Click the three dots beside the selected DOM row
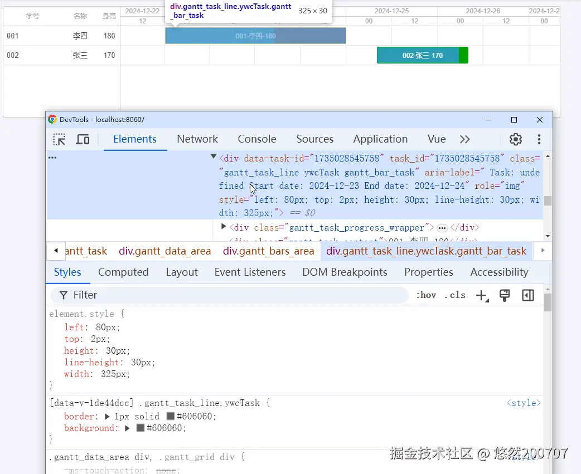 click(x=52, y=158)
